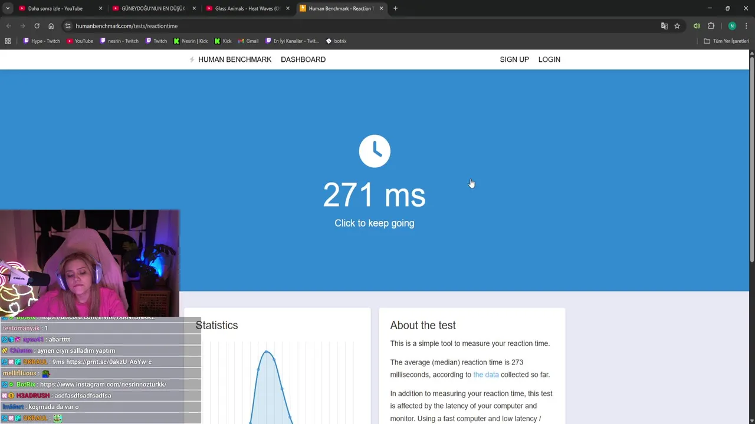Screen dimensions: 755x424
Task: Open OKRAUL's prnt.sc chat link
Action: pos(109,362)
